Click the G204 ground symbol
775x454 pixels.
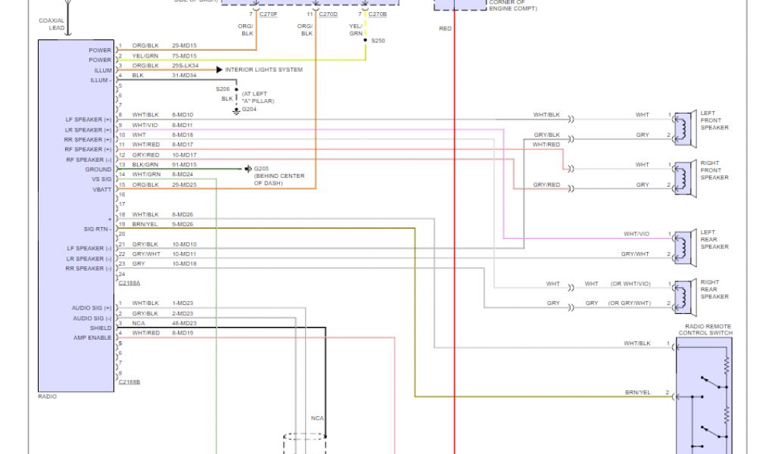[235, 110]
